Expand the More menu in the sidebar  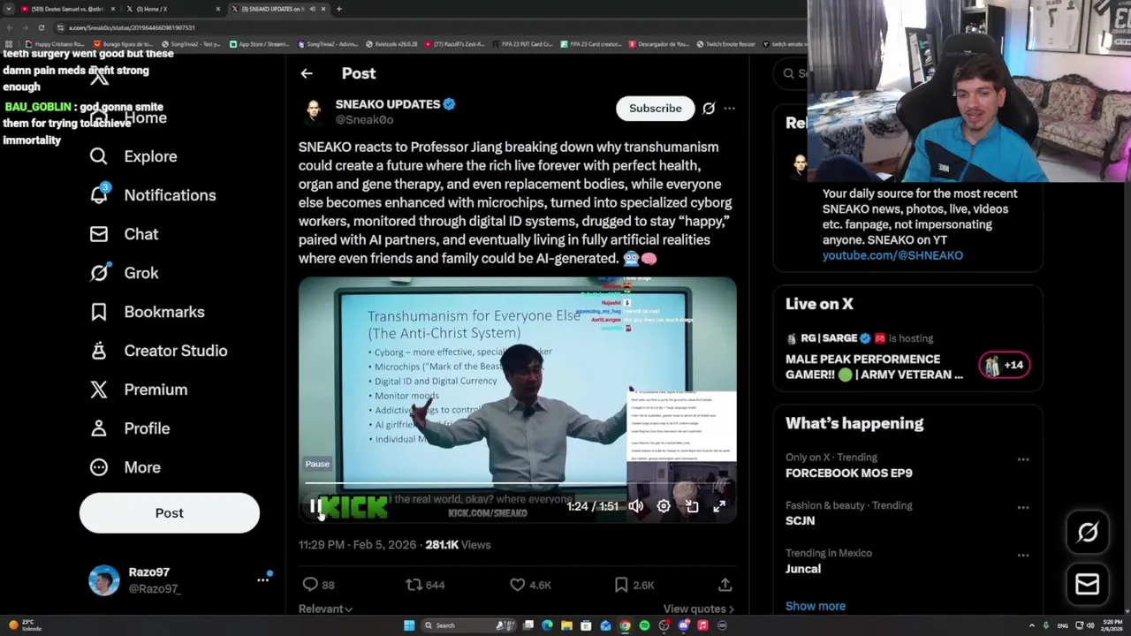pos(125,467)
